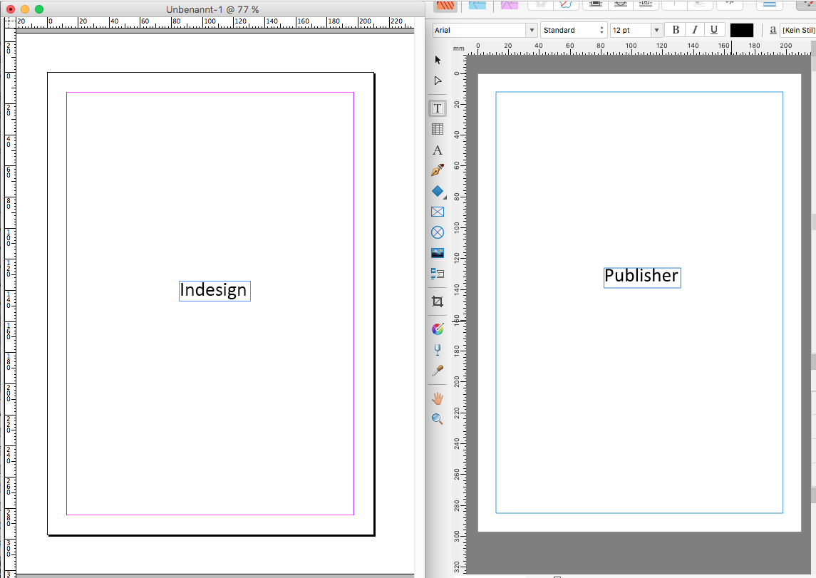This screenshot has width=816, height=578.
Task: Open the Standard font style selector
Action: pyautogui.click(x=574, y=30)
